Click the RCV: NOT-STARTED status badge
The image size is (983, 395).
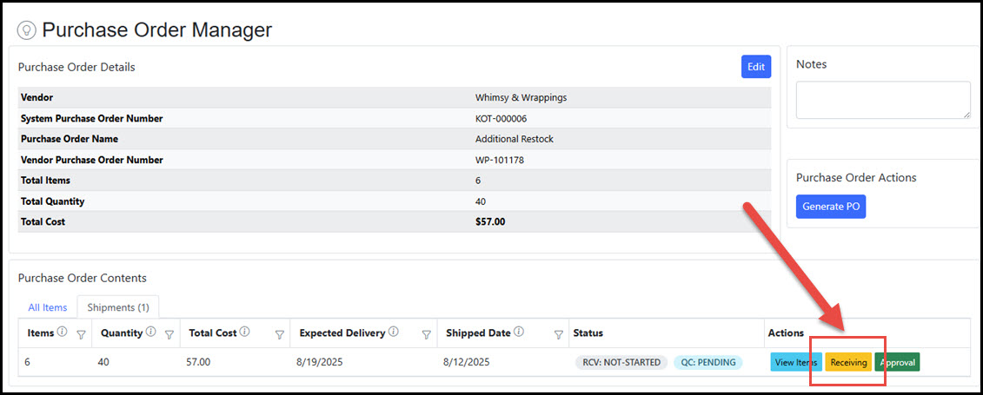(x=621, y=362)
